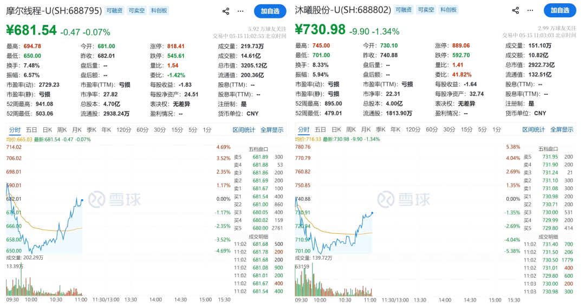Image resolution: width=585 pixels, height=308 pixels.
Task: Click 沐曦股份-U(SH:688802) stock title
Action: [343, 10]
